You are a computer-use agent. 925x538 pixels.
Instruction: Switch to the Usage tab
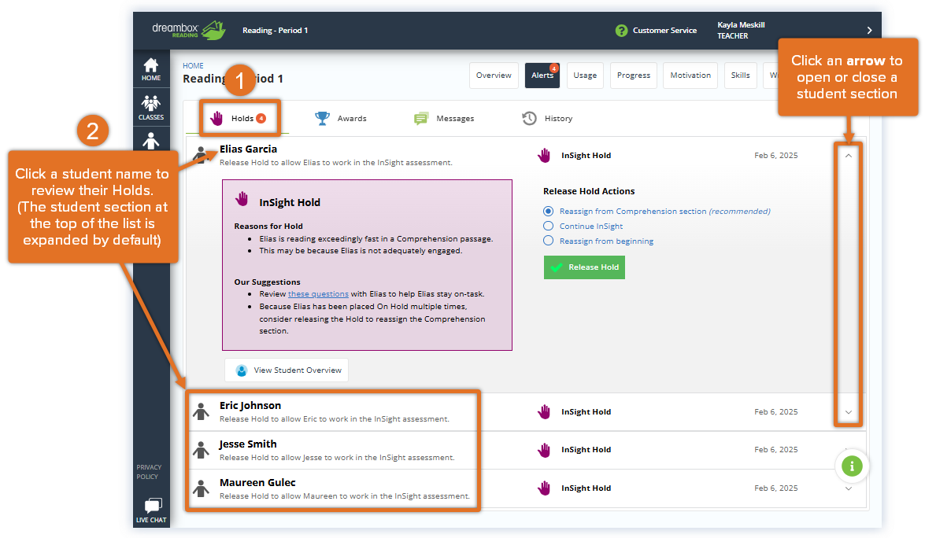[585, 76]
